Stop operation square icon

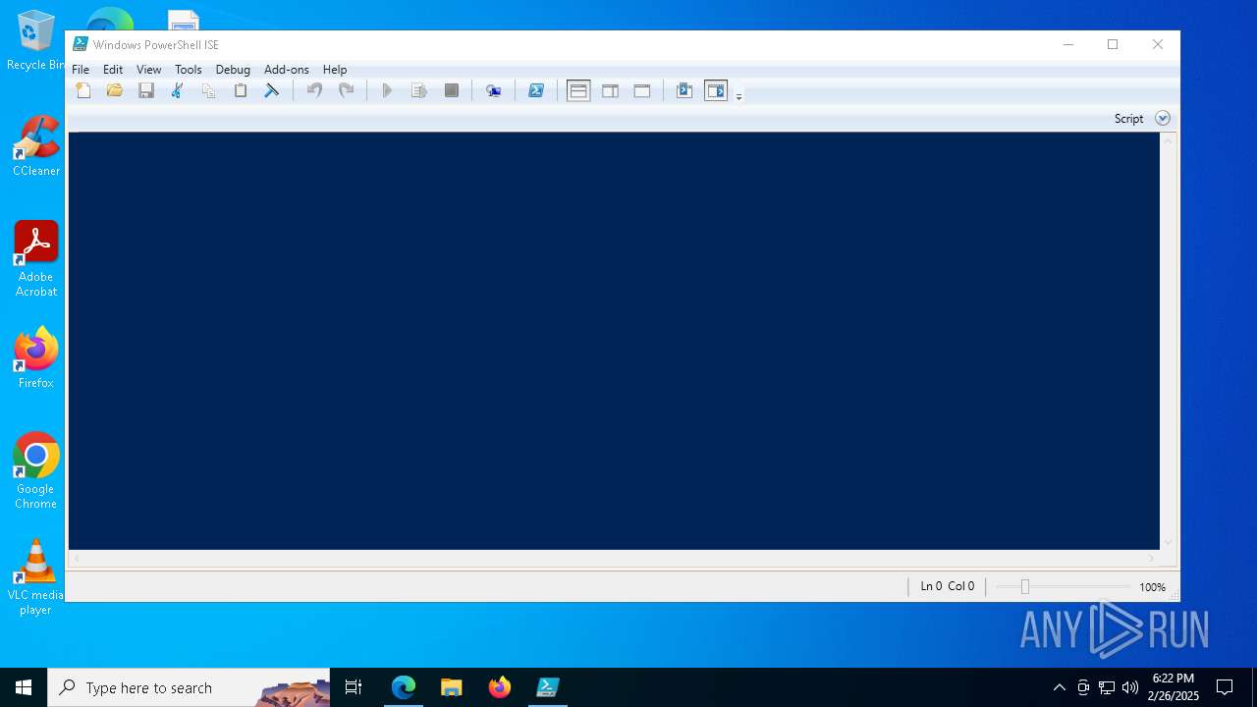(452, 90)
